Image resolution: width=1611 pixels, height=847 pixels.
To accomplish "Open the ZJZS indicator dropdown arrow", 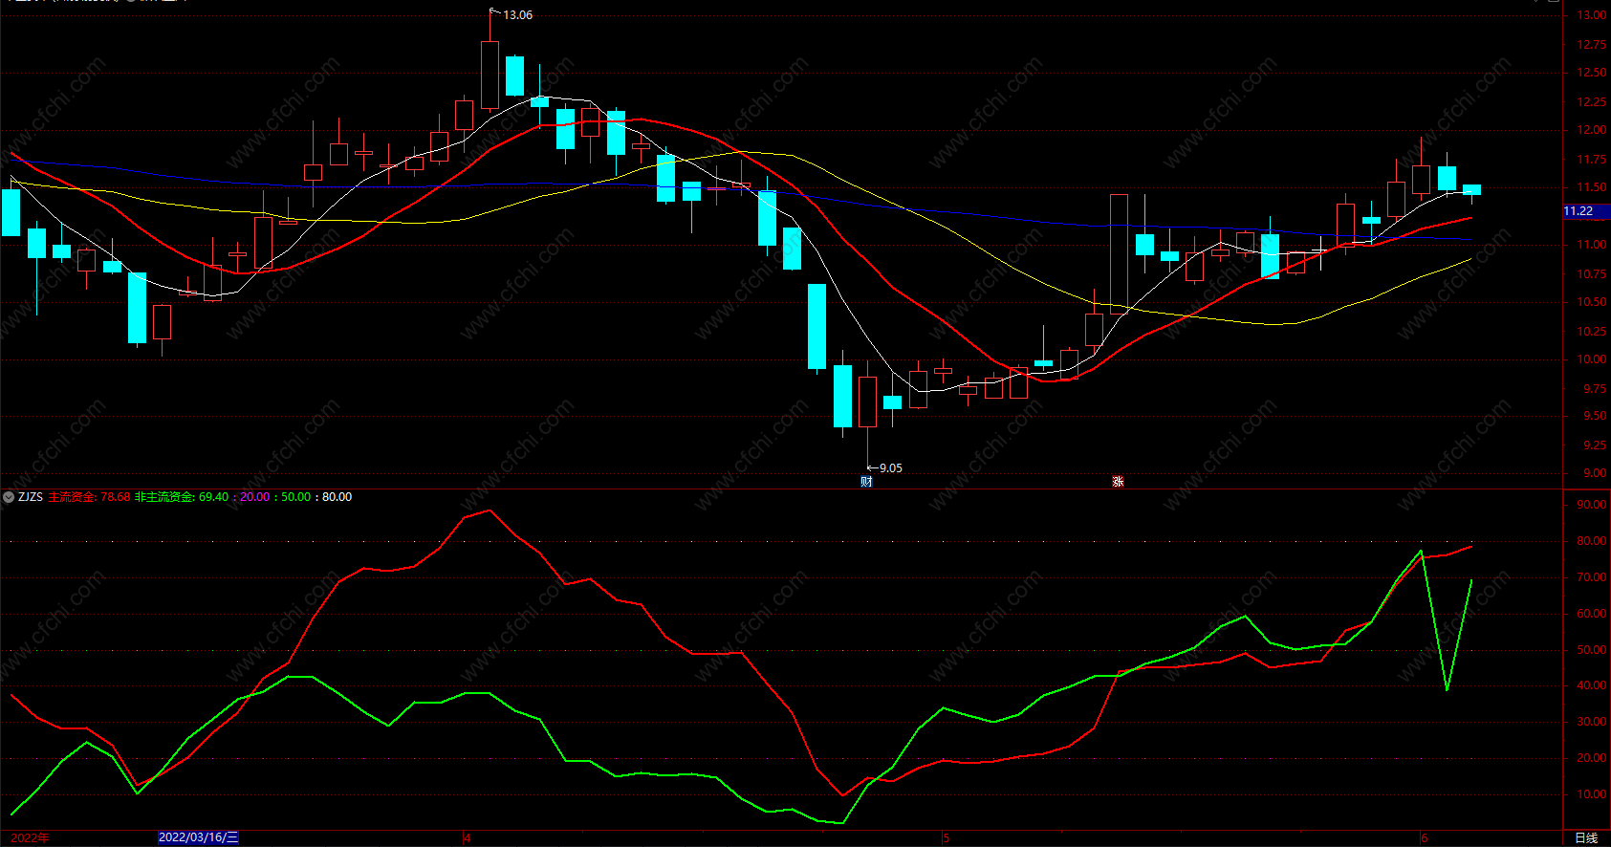I will click(x=9, y=497).
